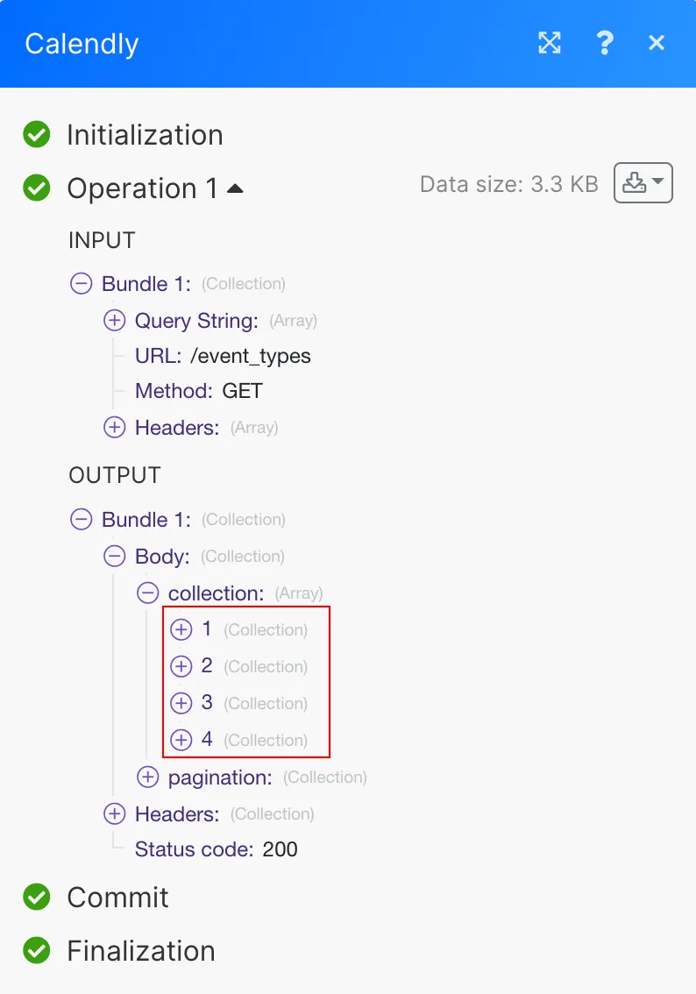
Task: Collapse the Body collection
Action: click(115, 557)
